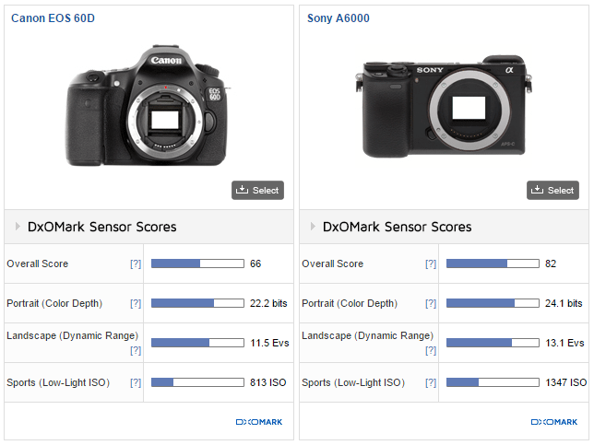Open the Sony A6000 camera image
The width and height of the screenshot is (594, 445).
(x=443, y=108)
